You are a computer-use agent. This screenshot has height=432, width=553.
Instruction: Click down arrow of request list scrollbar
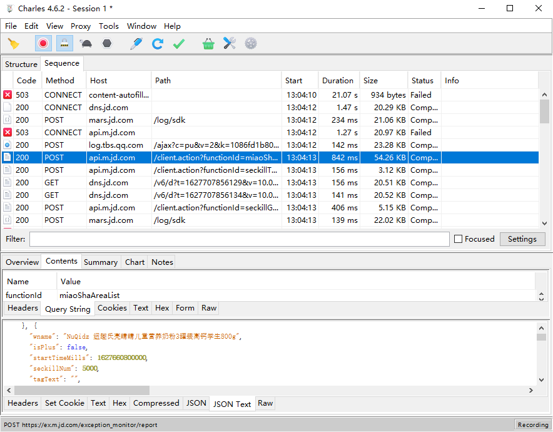[x=544, y=224]
